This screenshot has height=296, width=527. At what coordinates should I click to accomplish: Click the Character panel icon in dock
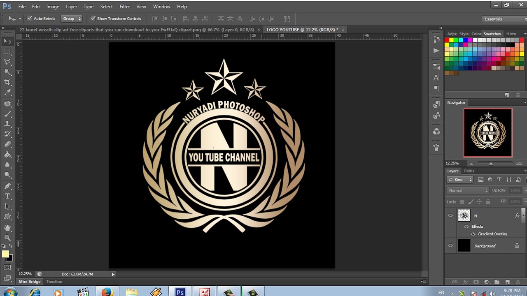436,77
